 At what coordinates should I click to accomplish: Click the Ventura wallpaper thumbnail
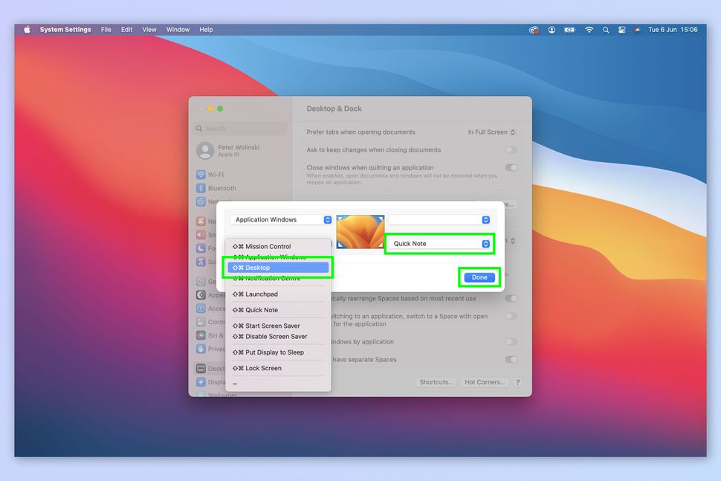click(x=360, y=231)
